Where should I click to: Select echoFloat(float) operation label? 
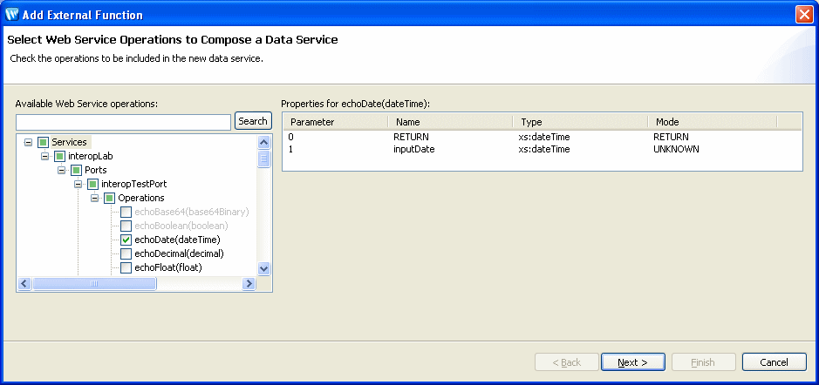coord(168,267)
